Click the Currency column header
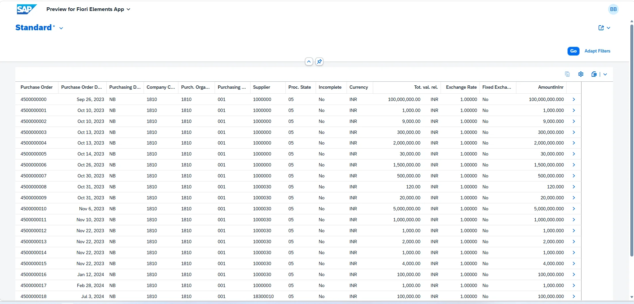 point(360,87)
